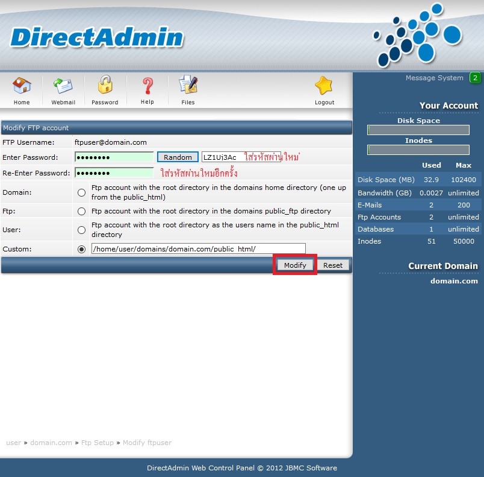Click the Webmail label in toolbar
This screenshot has width=484, height=477.
(x=63, y=103)
